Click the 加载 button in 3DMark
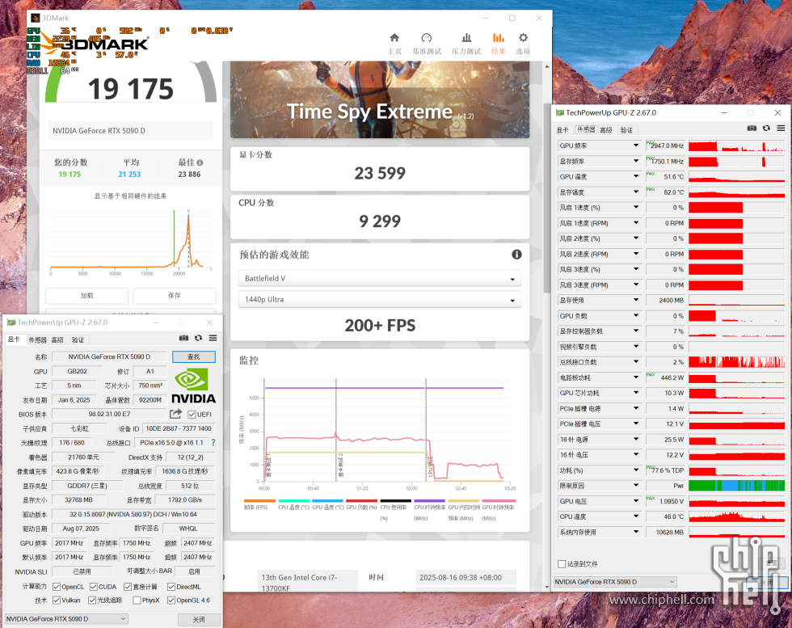The height and width of the screenshot is (628, 792). [87, 296]
